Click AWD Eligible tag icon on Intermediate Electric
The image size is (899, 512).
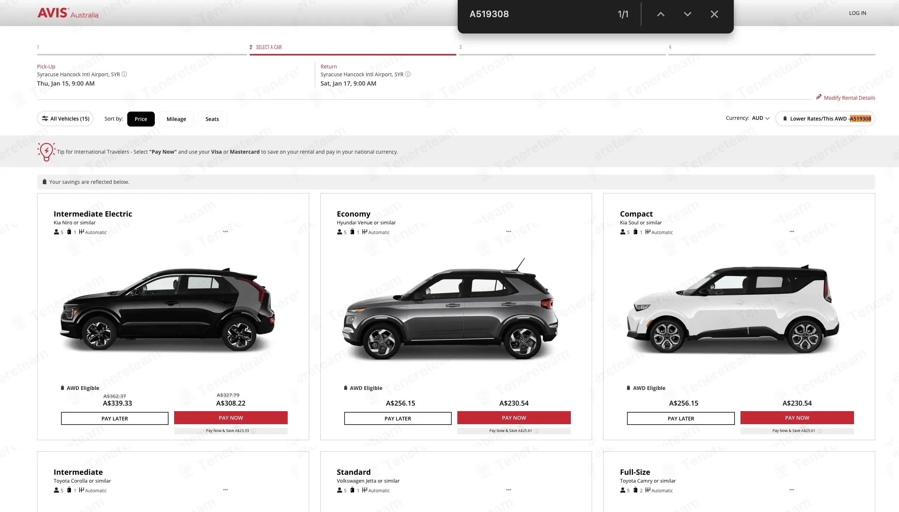[63, 388]
